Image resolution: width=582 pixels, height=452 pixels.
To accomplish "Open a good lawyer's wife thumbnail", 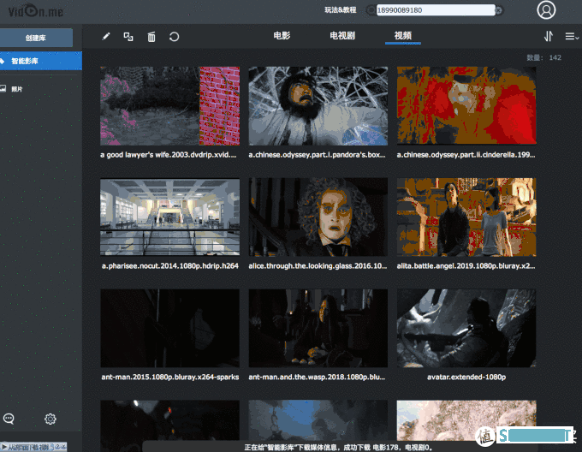I will (169, 106).
